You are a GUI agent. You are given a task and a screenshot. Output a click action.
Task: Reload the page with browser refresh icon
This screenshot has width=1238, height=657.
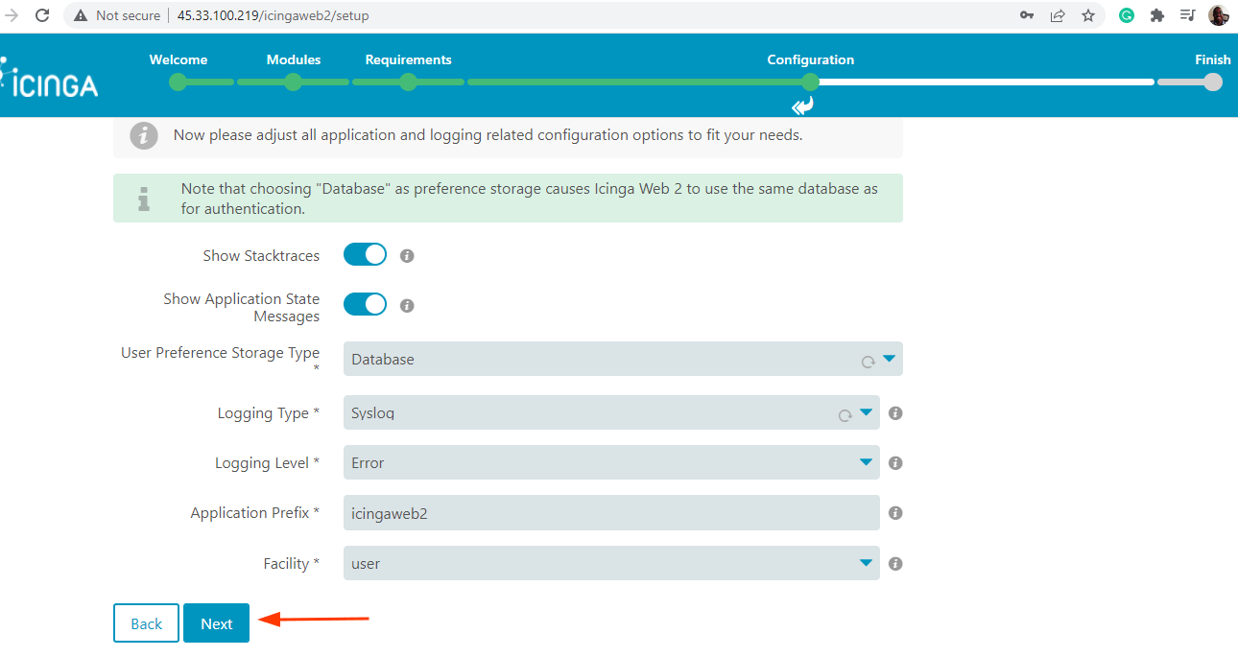pyautogui.click(x=42, y=15)
